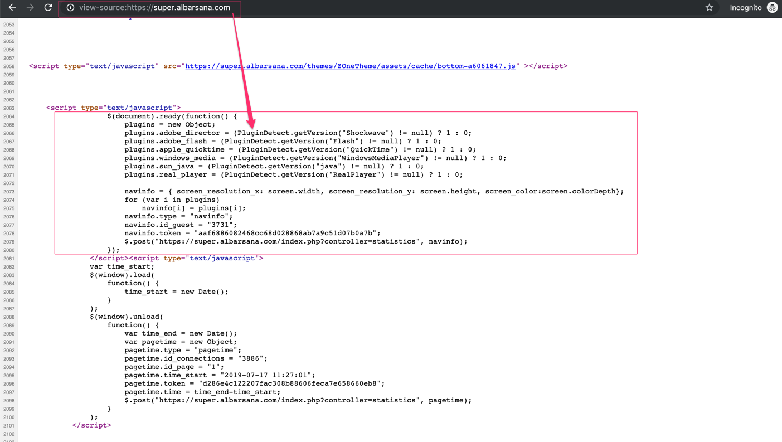782x442 pixels.
Task: Click line number 2058 in gutter
Action: pyautogui.click(x=9, y=66)
